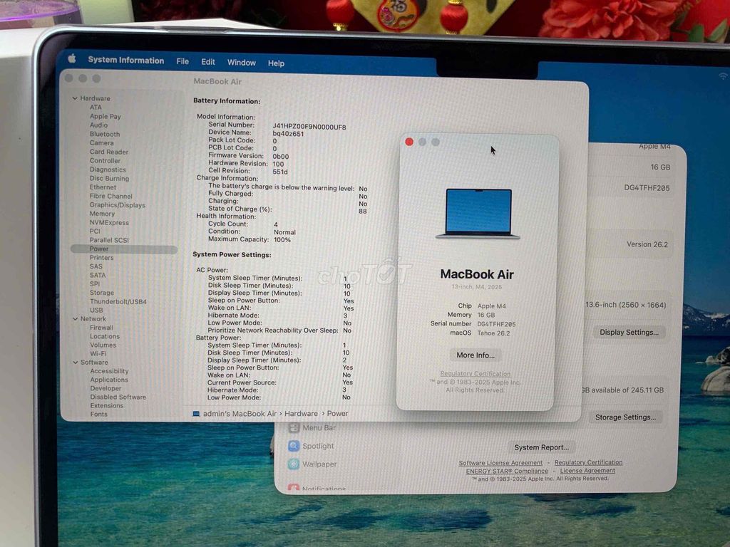
Task: Open Storage Settings... in System Settings
Action: coord(625,417)
